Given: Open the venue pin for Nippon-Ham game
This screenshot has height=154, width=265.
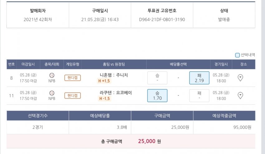Looking at the screenshot, I should click(240, 78).
